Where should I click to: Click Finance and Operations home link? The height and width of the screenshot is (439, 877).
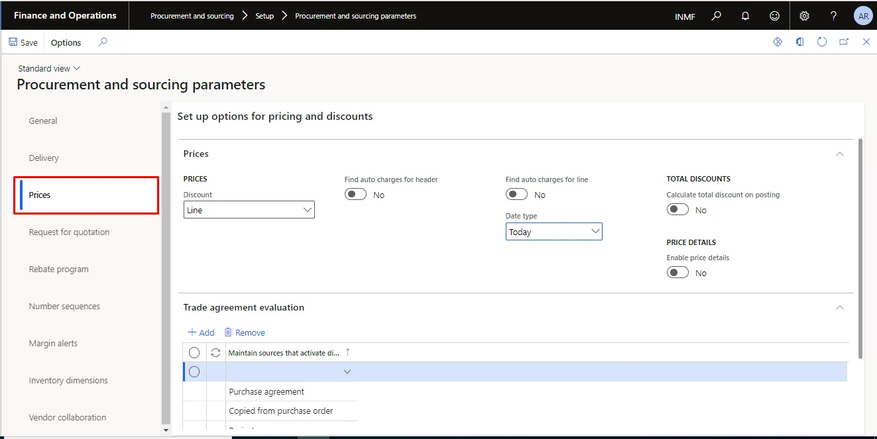click(65, 15)
